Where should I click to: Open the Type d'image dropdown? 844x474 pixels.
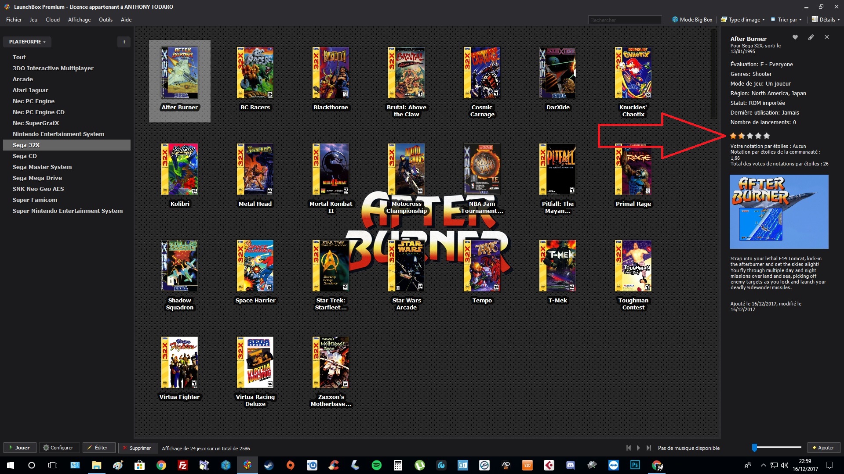(743, 20)
